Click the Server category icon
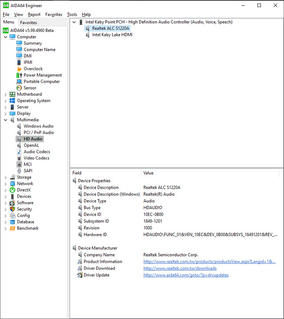Image resolution: width=284 pixels, height=319 pixels. click(12, 107)
